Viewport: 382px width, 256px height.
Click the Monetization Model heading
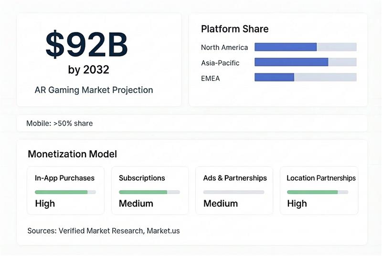pos(72,154)
